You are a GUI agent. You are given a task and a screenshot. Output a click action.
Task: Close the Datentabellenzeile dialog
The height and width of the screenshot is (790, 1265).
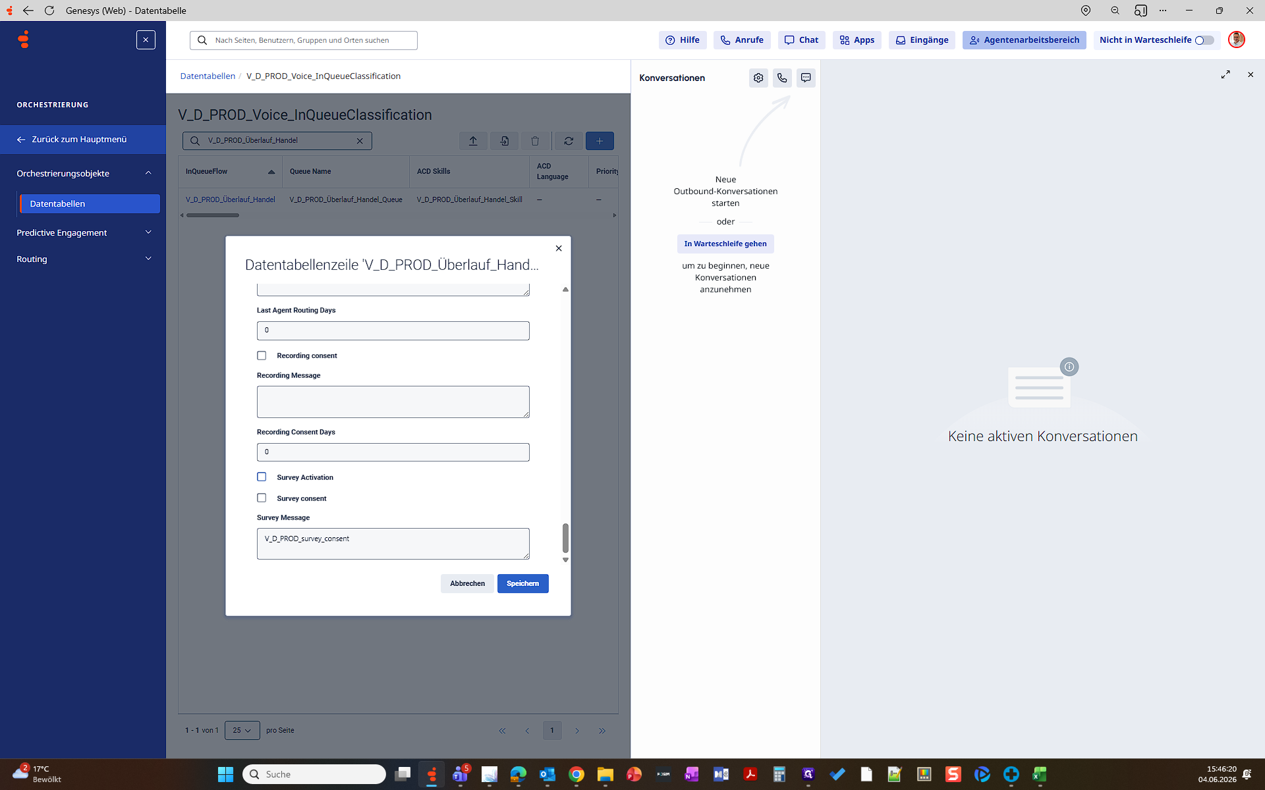559,248
